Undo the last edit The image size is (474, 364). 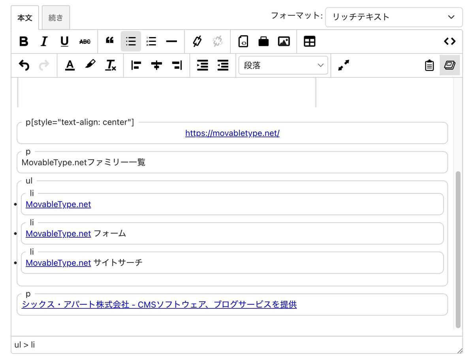[x=24, y=66]
